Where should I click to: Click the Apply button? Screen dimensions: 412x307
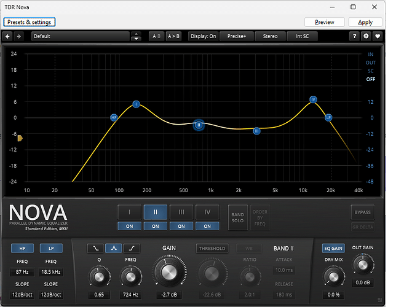[365, 22]
